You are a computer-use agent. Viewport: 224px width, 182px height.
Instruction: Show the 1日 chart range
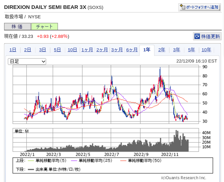point(13,50)
